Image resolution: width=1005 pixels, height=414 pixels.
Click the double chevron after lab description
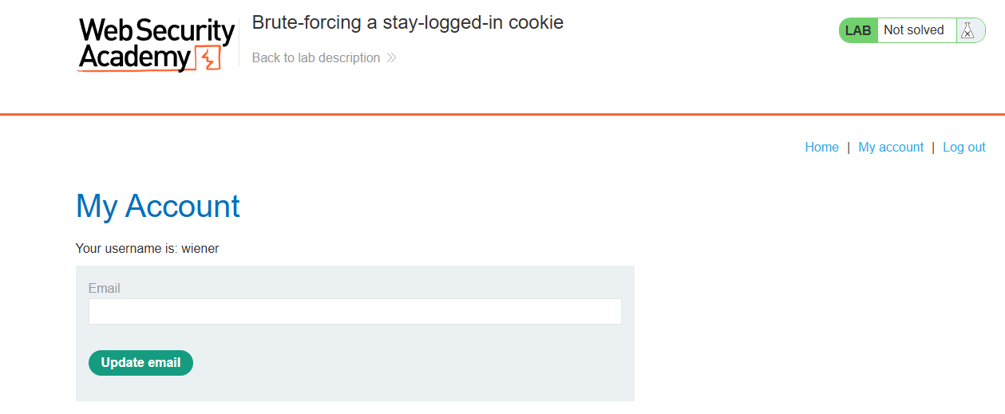coord(391,57)
